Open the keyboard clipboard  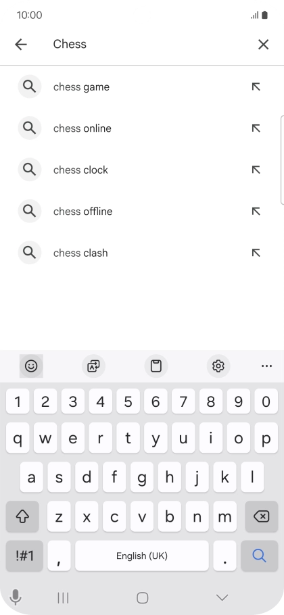point(156,366)
